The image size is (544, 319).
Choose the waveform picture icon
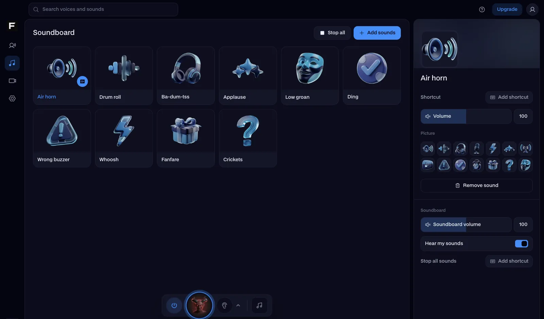tap(444, 149)
